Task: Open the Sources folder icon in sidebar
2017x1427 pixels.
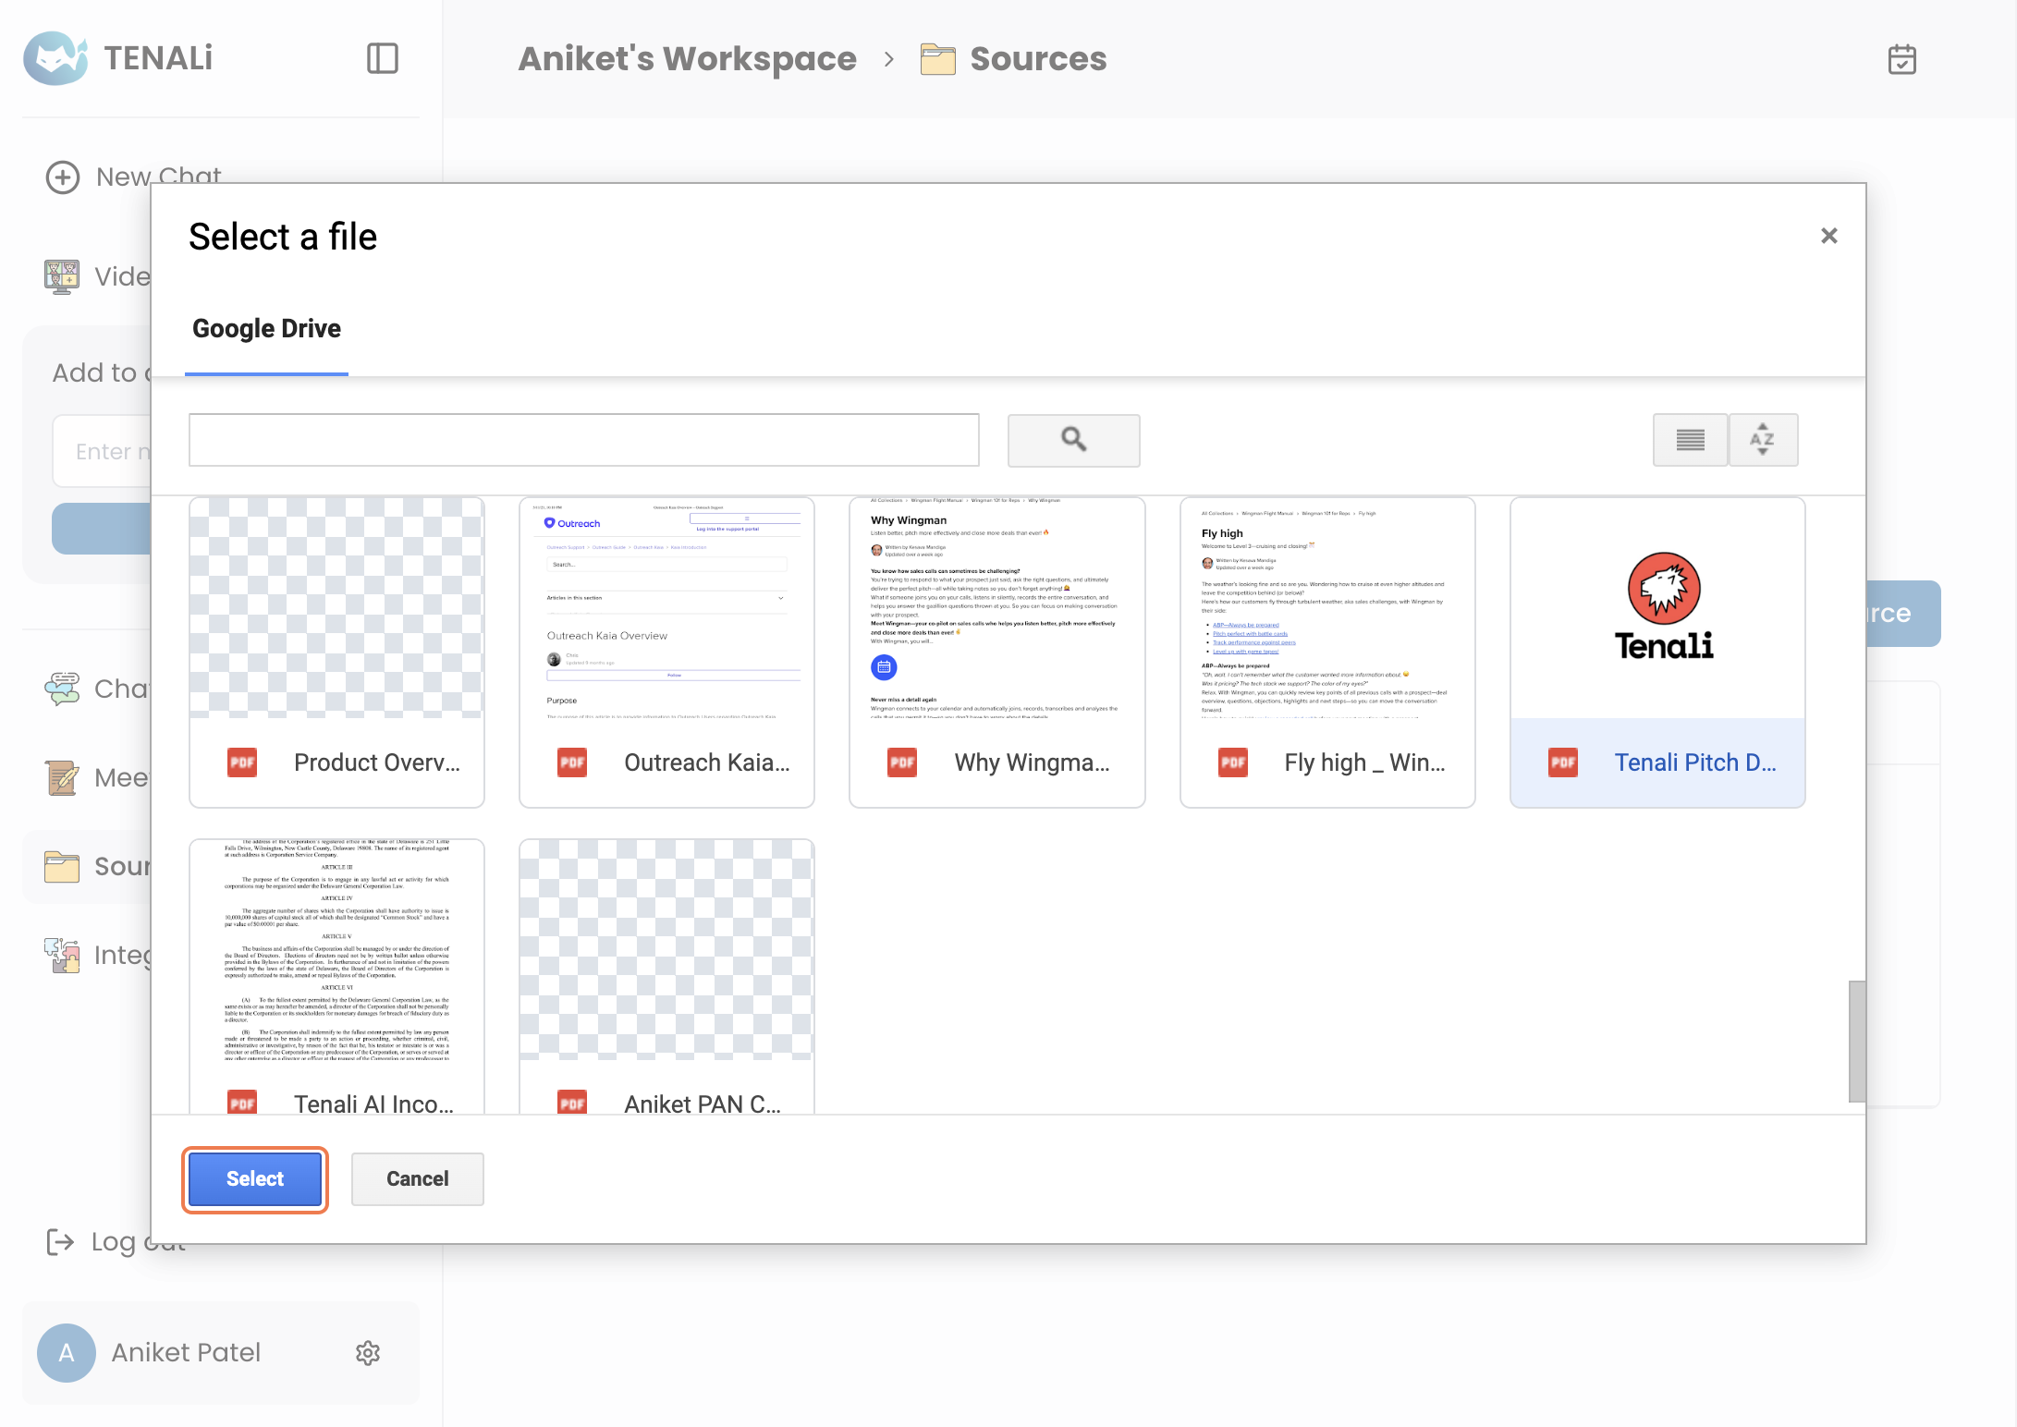Action: coord(62,866)
